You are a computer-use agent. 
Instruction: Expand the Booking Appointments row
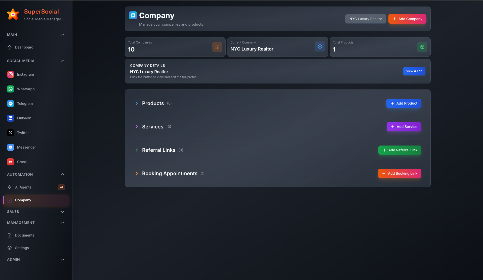(x=137, y=173)
